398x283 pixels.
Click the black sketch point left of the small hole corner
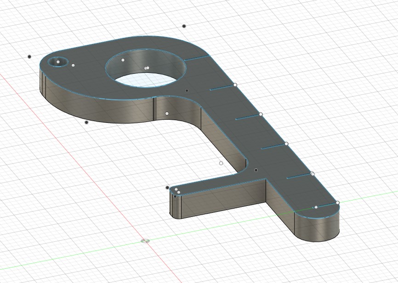pyautogui.click(x=29, y=56)
